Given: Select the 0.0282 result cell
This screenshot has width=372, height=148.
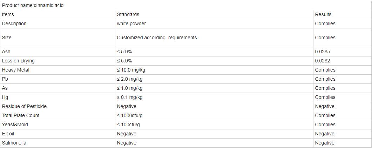Looking at the screenshot, I should (x=322, y=61).
